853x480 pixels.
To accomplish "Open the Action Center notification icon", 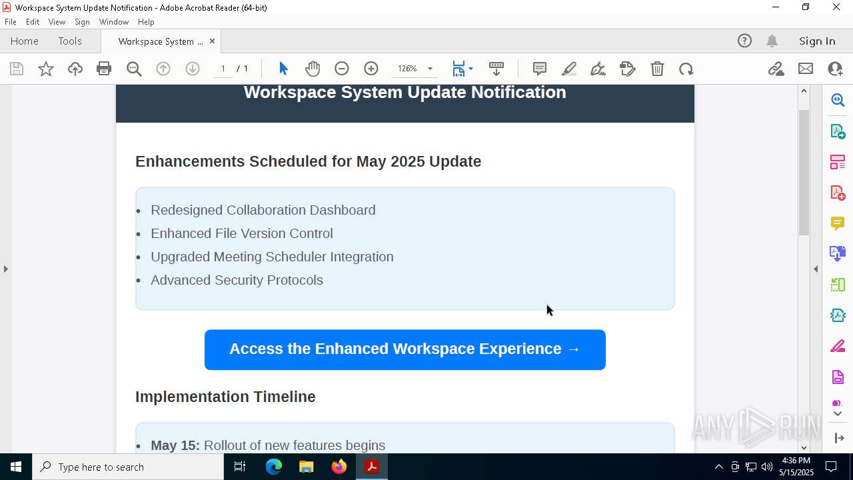I will point(832,467).
